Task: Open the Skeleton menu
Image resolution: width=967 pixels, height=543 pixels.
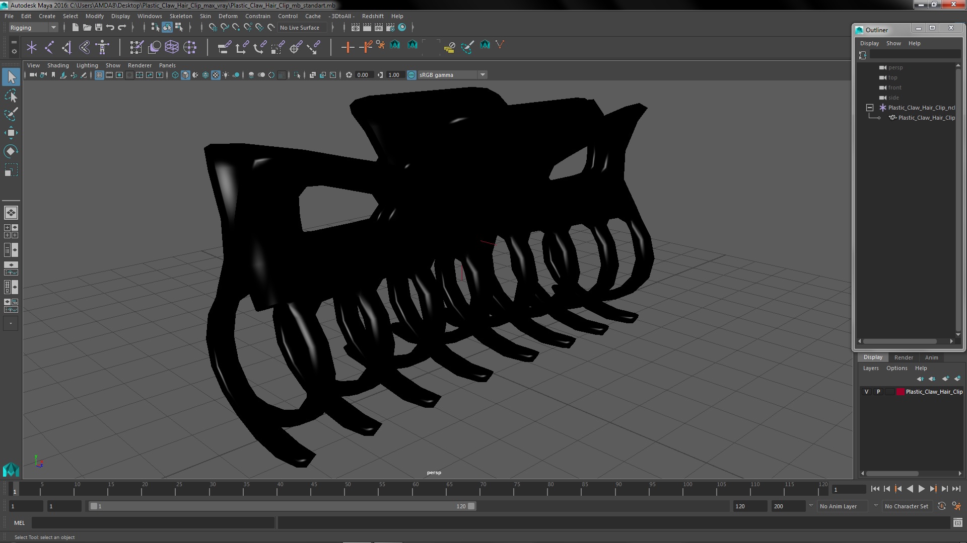Action: (180, 16)
